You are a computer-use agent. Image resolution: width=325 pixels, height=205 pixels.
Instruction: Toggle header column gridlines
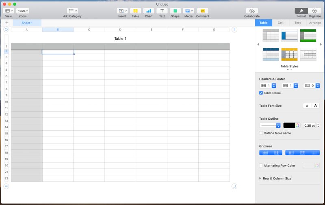click(291, 153)
